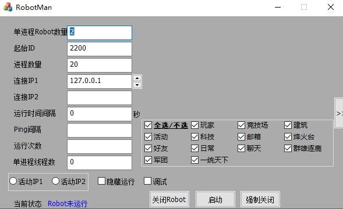Uncheck the 竞技场 checkbox

241,125
